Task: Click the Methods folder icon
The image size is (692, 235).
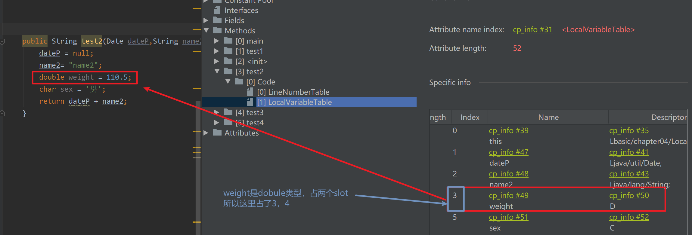Action: click(217, 31)
